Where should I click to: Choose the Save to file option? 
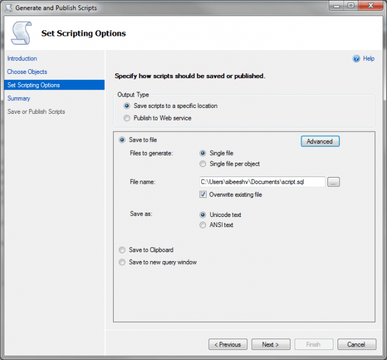(x=123, y=140)
